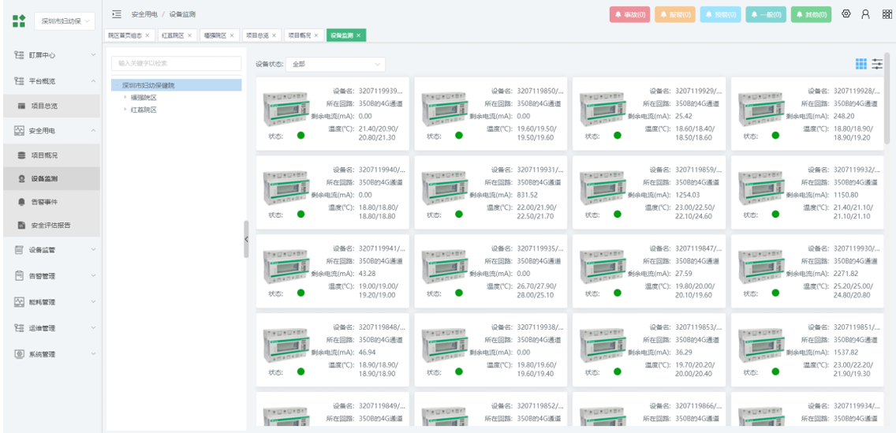The width and height of the screenshot is (896, 433).
Task: Click 安全用电 in the breadcrumb
Action: (144, 13)
